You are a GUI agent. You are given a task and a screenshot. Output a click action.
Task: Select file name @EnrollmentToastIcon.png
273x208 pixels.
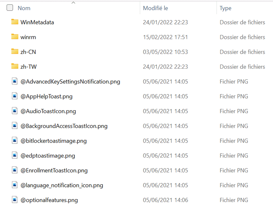click(x=54, y=171)
